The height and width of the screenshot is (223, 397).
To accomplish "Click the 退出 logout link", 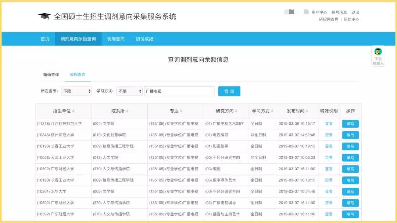I will click(355, 12).
